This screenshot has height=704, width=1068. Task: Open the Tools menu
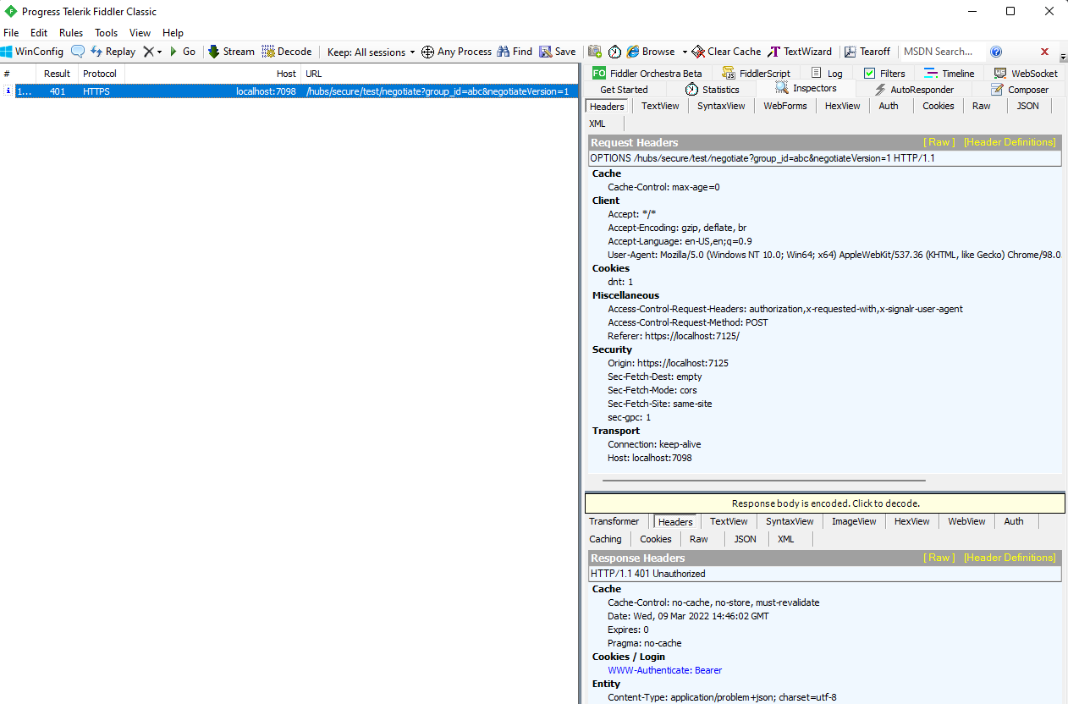(107, 33)
